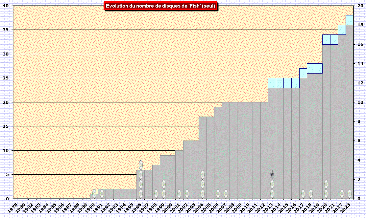The image size is (366, 218).
Task: Select the light blue segment atop the 2023 bar
Action: (350, 20)
